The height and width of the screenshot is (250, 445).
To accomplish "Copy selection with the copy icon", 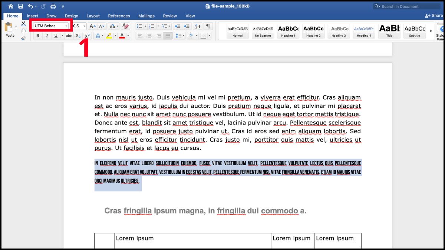I will (23, 31).
